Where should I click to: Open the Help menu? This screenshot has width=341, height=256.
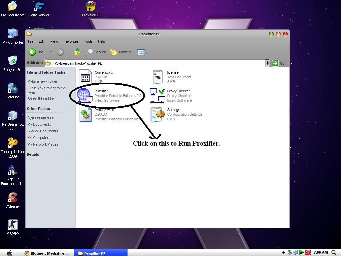(x=101, y=41)
